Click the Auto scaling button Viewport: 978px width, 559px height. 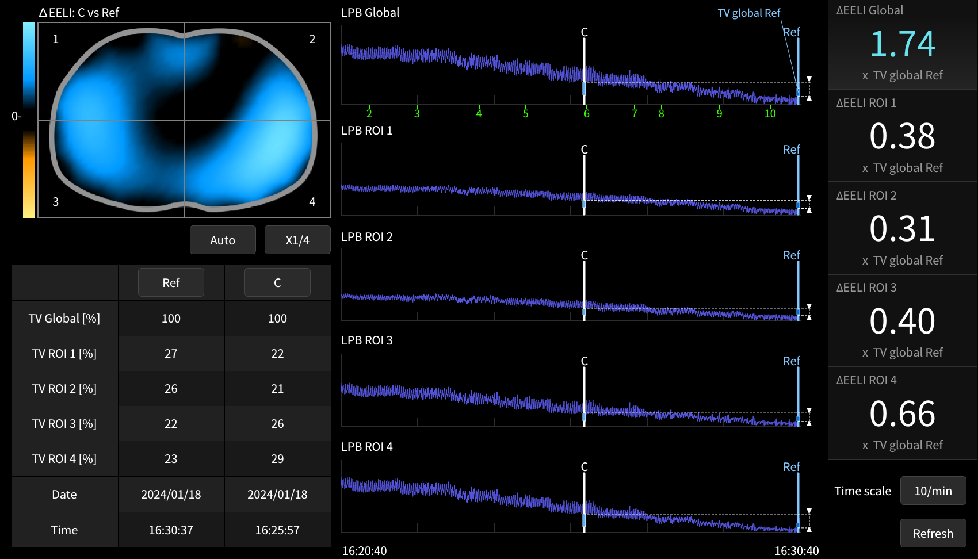(x=223, y=240)
